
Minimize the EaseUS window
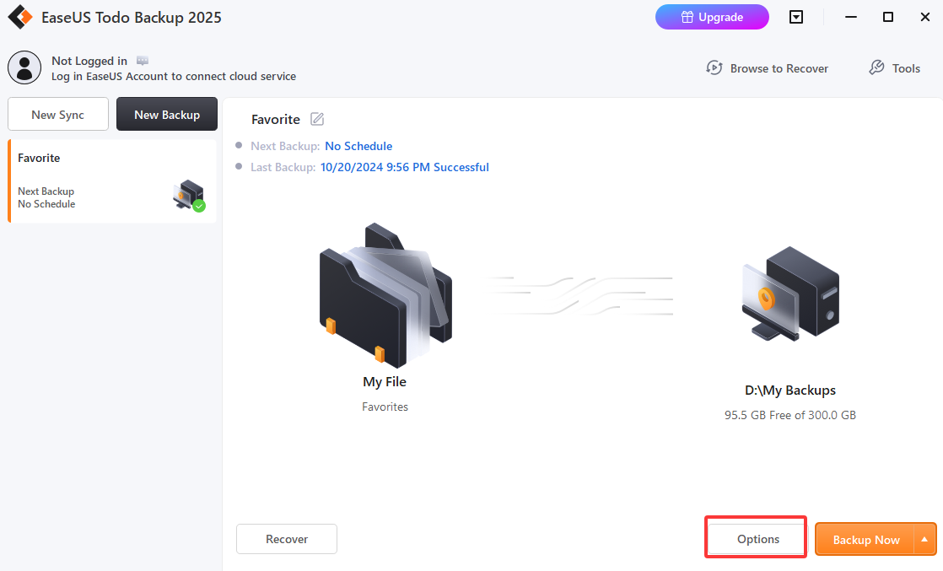[x=850, y=17]
